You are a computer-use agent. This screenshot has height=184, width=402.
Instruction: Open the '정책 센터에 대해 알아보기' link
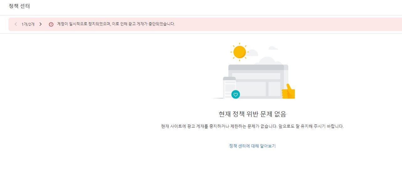252,146
